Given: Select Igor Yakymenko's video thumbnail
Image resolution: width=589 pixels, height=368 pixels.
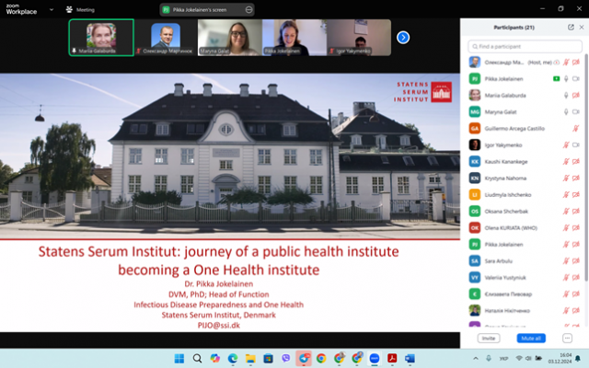Looking at the screenshot, I should [x=359, y=38].
